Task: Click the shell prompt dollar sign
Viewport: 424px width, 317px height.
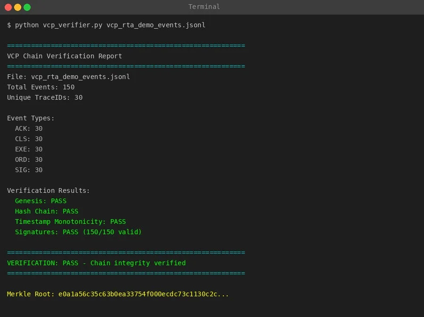Action: (8, 25)
